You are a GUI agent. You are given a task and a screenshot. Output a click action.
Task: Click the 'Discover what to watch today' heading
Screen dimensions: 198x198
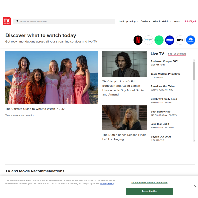(x=41, y=36)
